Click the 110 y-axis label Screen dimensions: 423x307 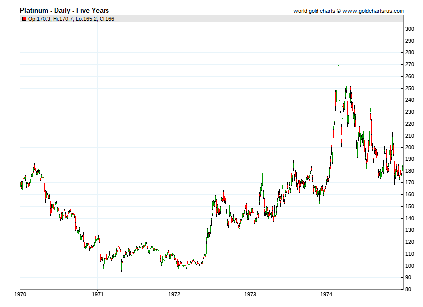pyautogui.click(x=410, y=254)
